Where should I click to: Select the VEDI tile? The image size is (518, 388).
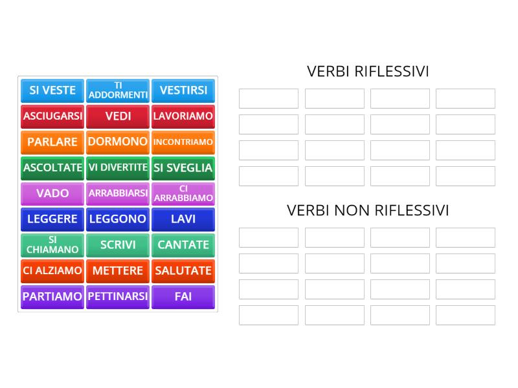(118, 116)
